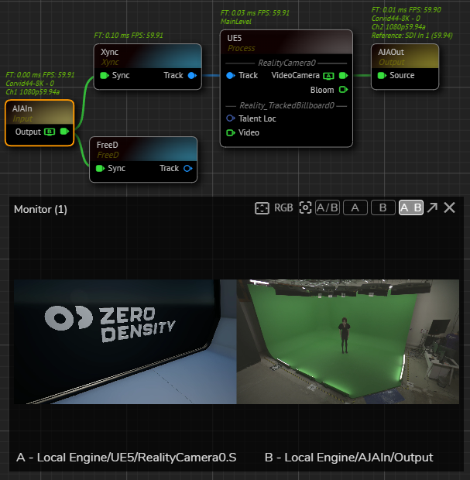This screenshot has height=480, width=470.
Task: Click the Talent Loc input pin on UE5
Action: (x=231, y=118)
